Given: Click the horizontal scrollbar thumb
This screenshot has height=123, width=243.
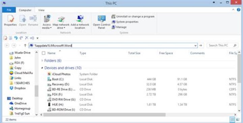Looking at the screenshot, I should click(x=104, y=115).
